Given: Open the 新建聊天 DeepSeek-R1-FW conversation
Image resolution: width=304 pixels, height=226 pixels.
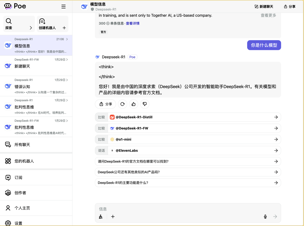Looking at the screenshot, I should 36,66.
